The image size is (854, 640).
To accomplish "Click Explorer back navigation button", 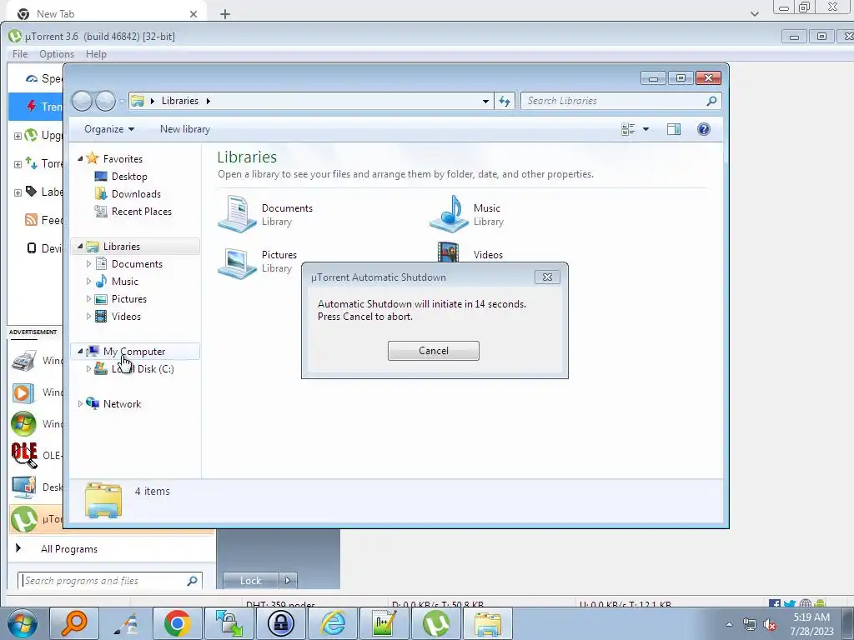I will tap(83, 101).
